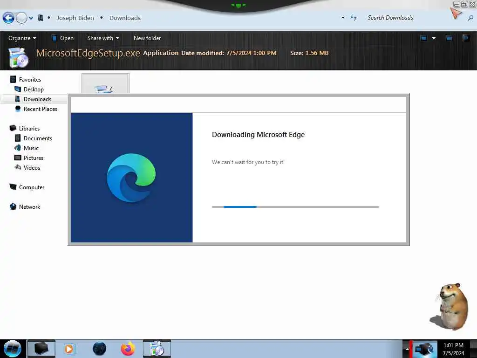Select Joseph Biden in the address path
This screenshot has width=477, height=358.
point(75,18)
